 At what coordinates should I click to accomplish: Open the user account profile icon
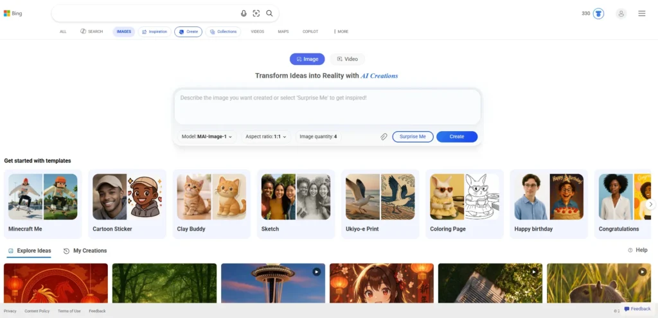click(621, 13)
